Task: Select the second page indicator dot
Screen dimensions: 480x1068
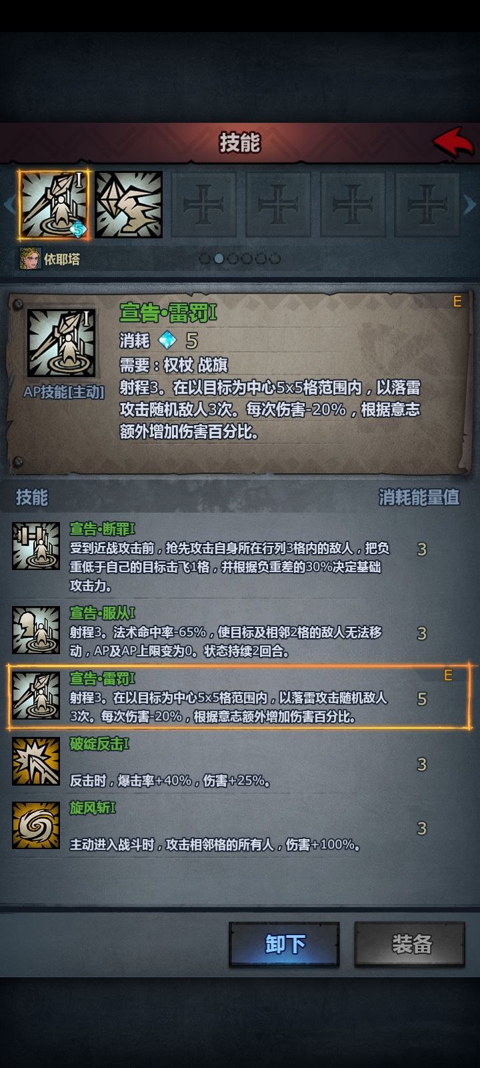Action: tap(219, 258)
